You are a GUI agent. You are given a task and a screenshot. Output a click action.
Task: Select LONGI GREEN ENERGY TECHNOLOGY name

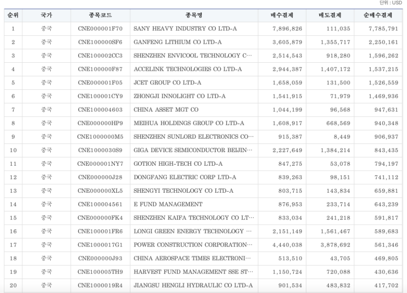pyautogui.click(x=192, y=231)
